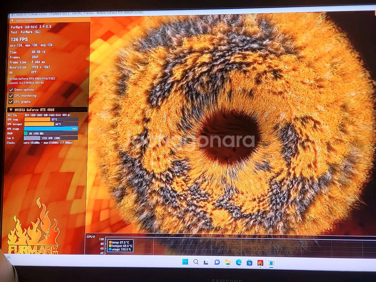376x282 pixels.
Task: Click the FurMark window title bar icon
Action: point(12,15)
